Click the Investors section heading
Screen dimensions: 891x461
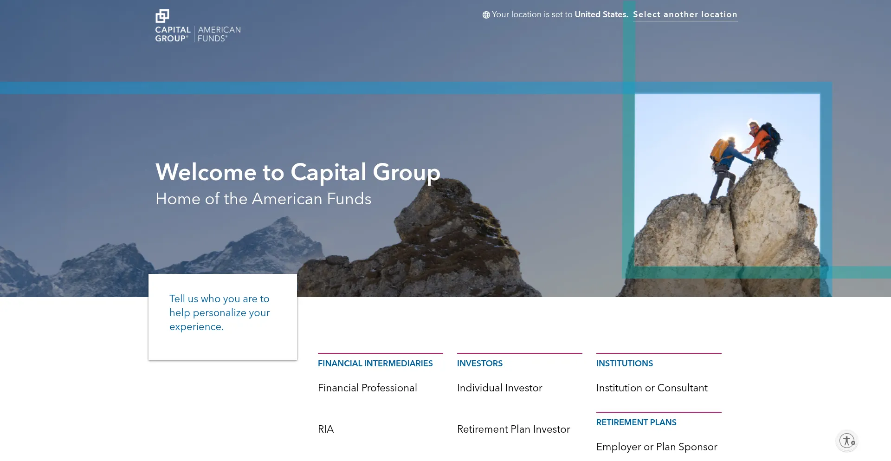[x=480, y=364]
